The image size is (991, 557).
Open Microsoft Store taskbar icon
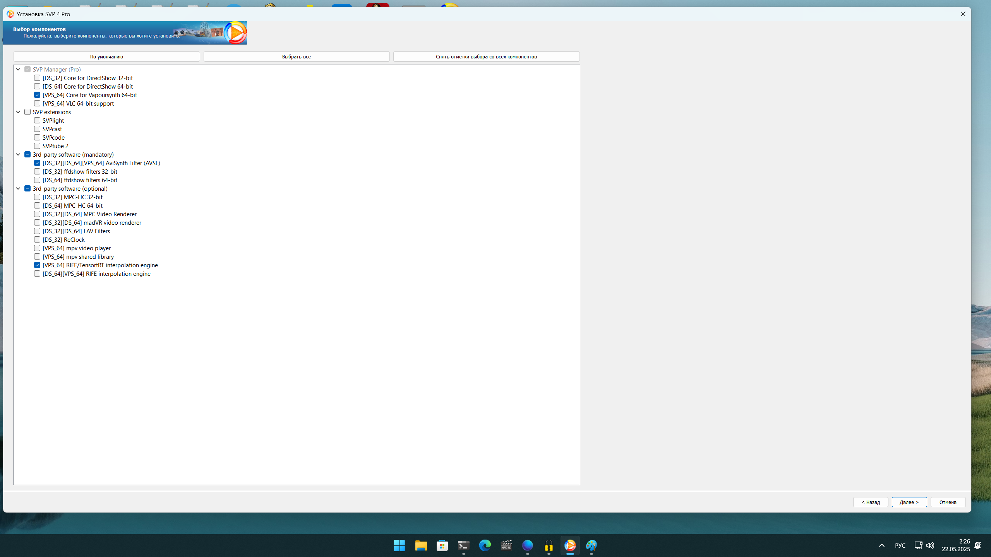coord(442,545)
